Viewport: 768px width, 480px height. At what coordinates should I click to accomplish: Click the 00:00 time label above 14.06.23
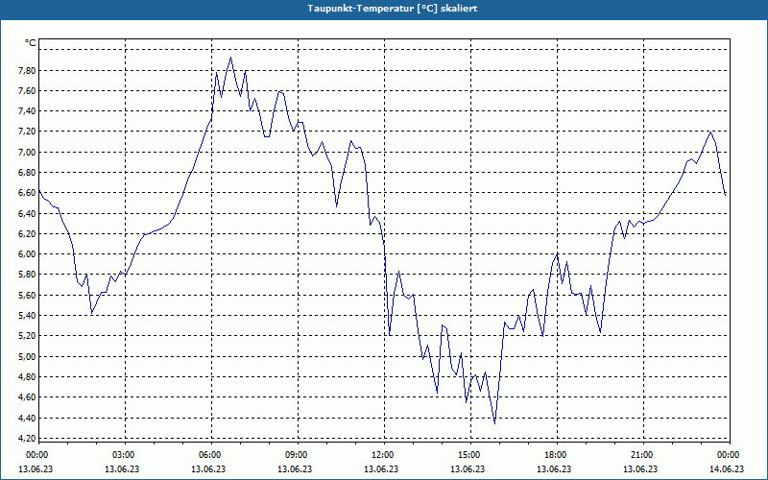[x=729, y=455]
